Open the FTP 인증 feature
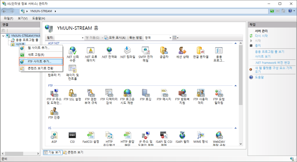Viewport: 297px width, 162px height. tap(54, 113)
